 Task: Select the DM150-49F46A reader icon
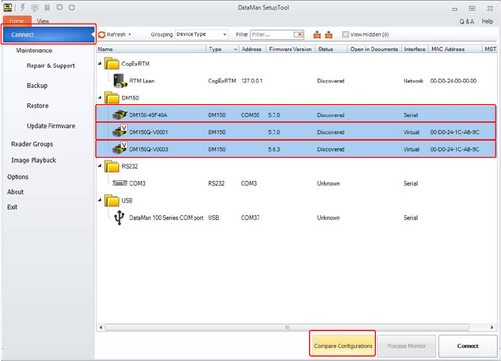click(x=119, y=115)
